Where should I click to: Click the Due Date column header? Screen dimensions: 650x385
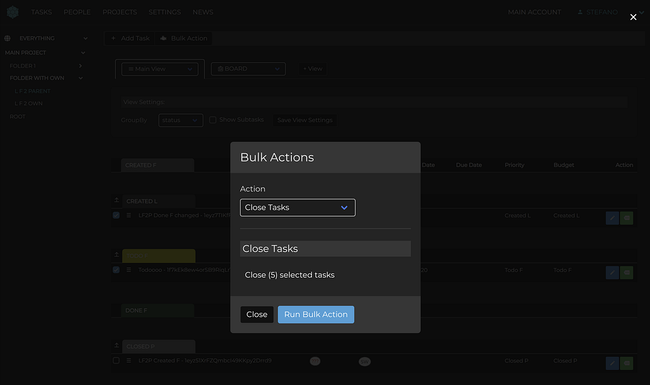469,165
